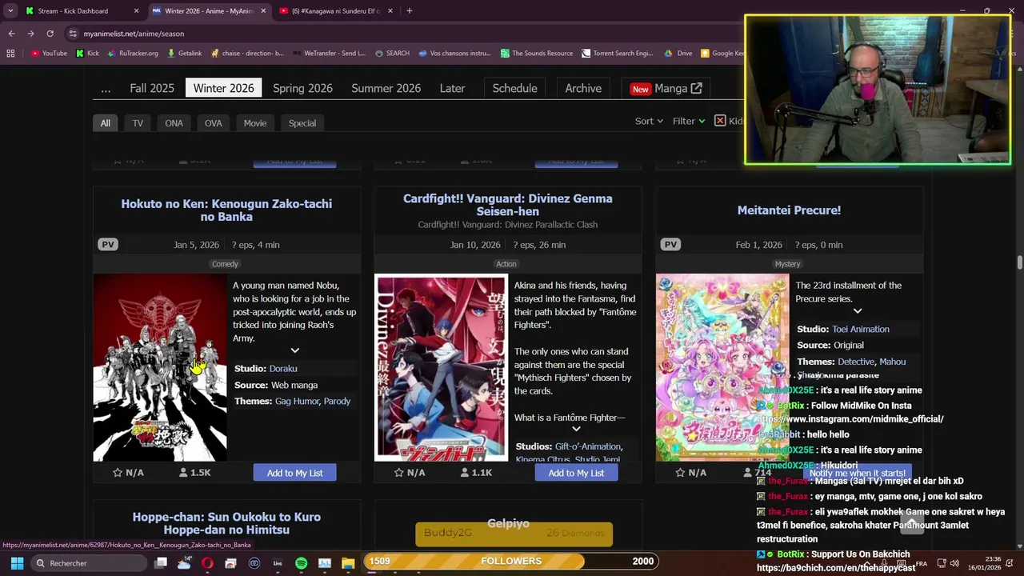The height and width of the screenshot is (576, 1024).
Task: Launch Opera from the taskbar
Action: click(207, 563)
